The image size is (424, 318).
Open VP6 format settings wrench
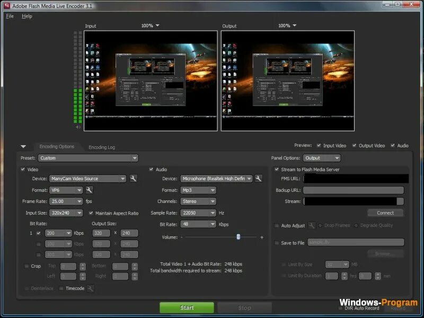tap(89, 190)
